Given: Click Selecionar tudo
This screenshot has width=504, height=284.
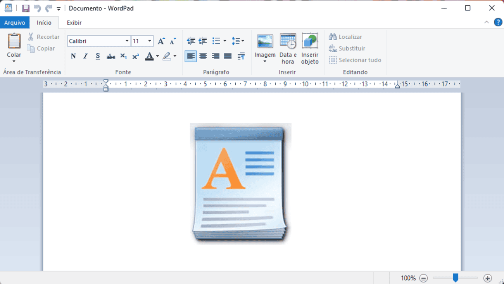Looking at the screenshot, I should click(x=355, y=60).
